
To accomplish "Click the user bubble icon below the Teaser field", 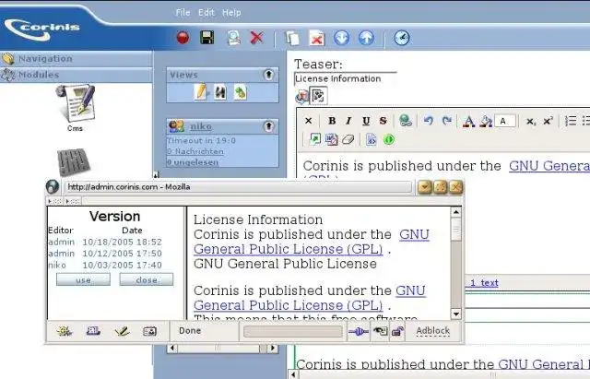I will pos(301,96).
